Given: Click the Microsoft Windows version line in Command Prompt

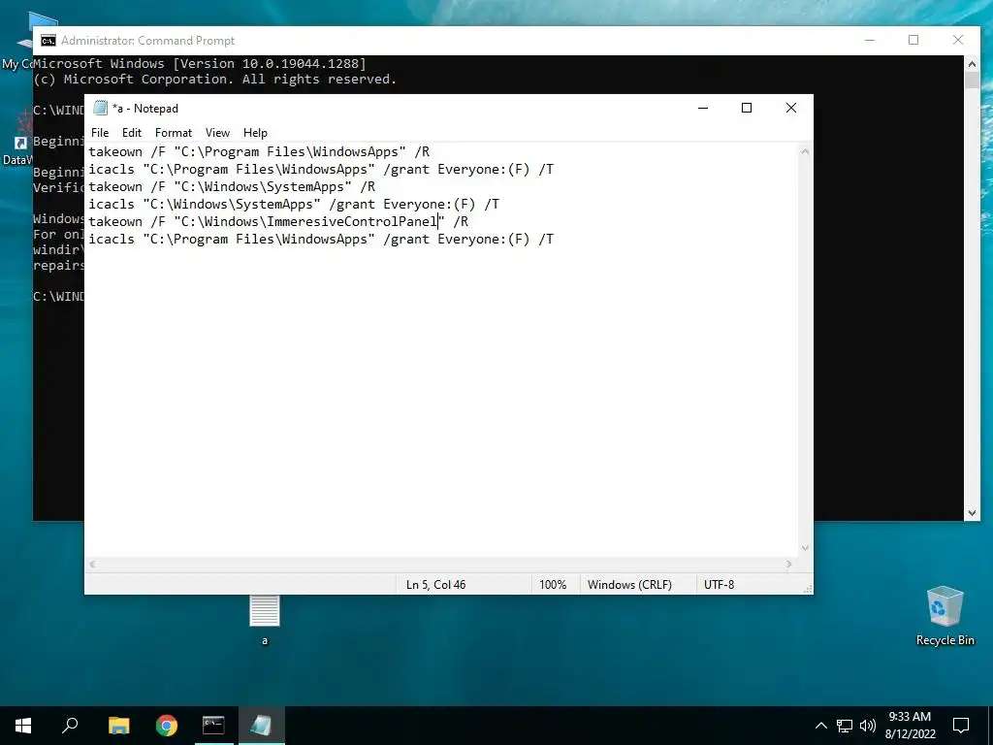Looking at the screenshot, I should pos(200,63).
